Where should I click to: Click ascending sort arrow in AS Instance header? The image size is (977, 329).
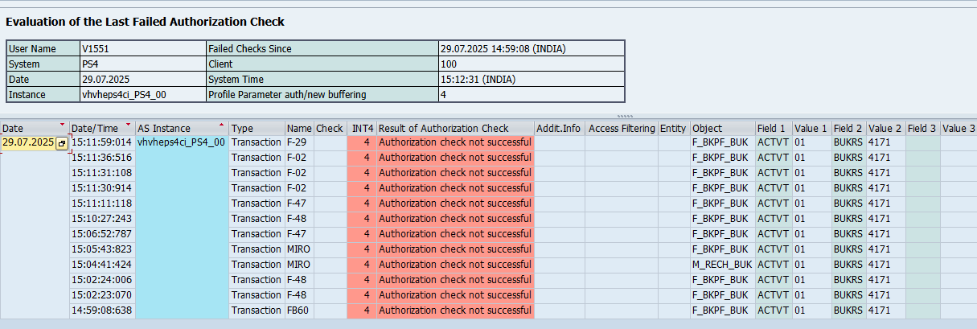pyautogui.click(x=221, y=125)
